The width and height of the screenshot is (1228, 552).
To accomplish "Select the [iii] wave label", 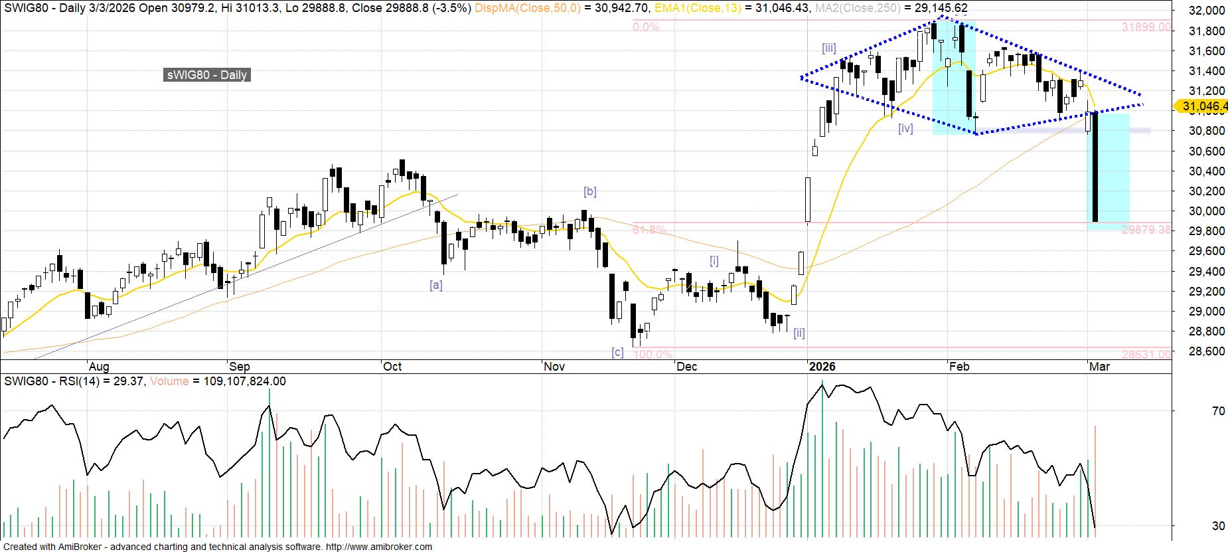I will pyautogui.click(x=828, y=48).
